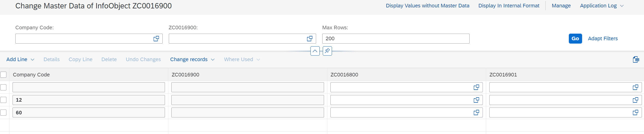The height and width of the screenshot is (134, 644).
Task: Open ZC0016800 value help in first row
Action: point(476,87)
